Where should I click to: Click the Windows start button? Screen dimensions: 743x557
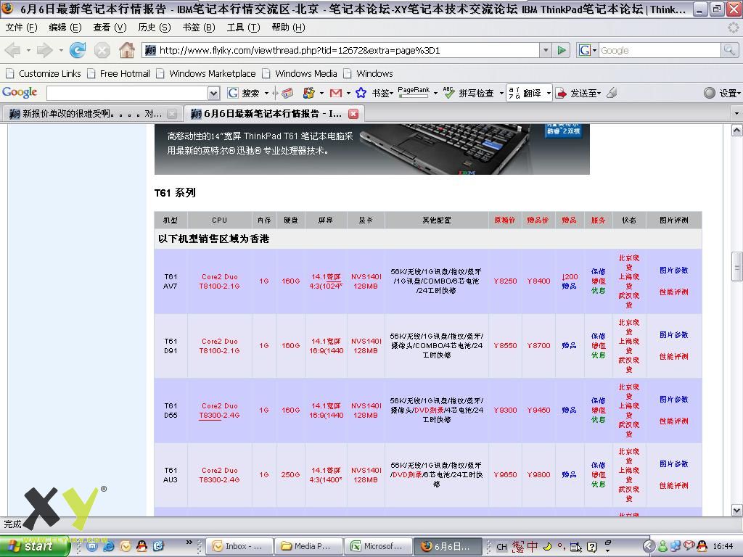click(34, 546)
